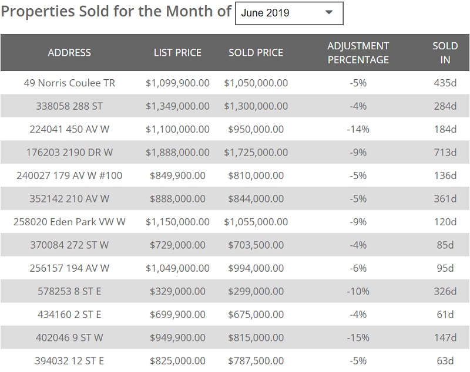Select the 224041 450 AV W row
The image size is (470, 372).
(x=69, y=129)
